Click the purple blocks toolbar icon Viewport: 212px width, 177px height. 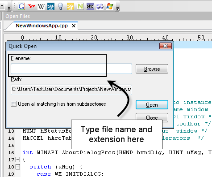[x=100, y=6]
